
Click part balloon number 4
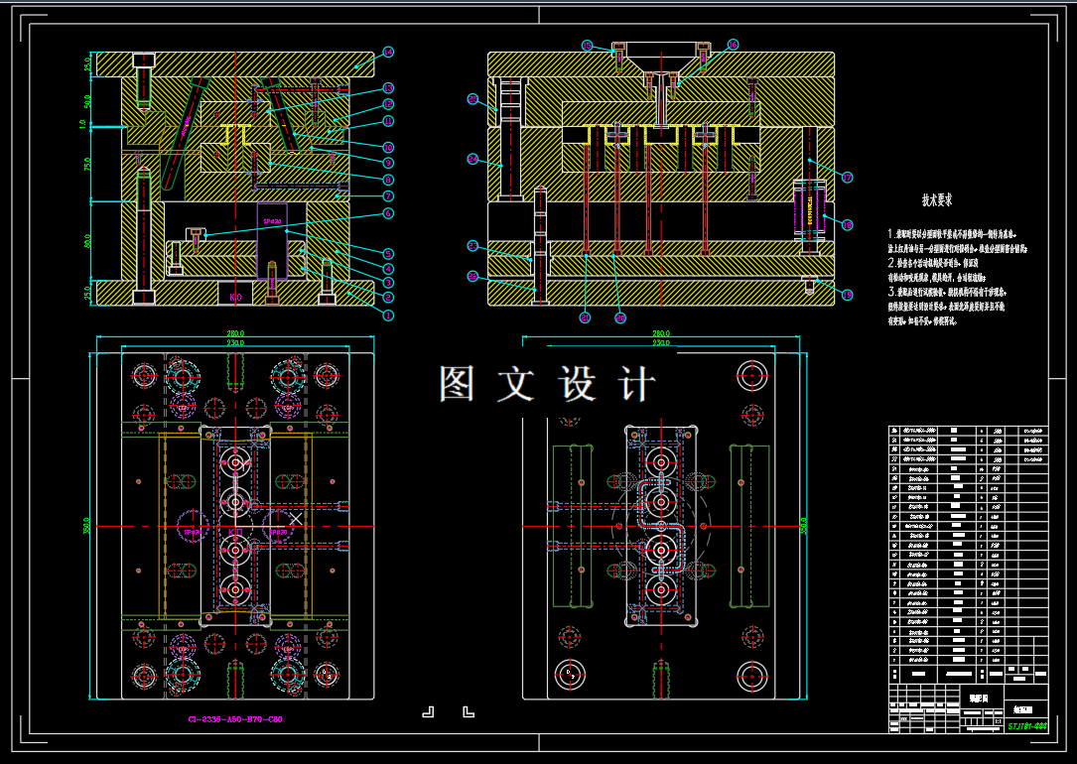tap(388, 269)
